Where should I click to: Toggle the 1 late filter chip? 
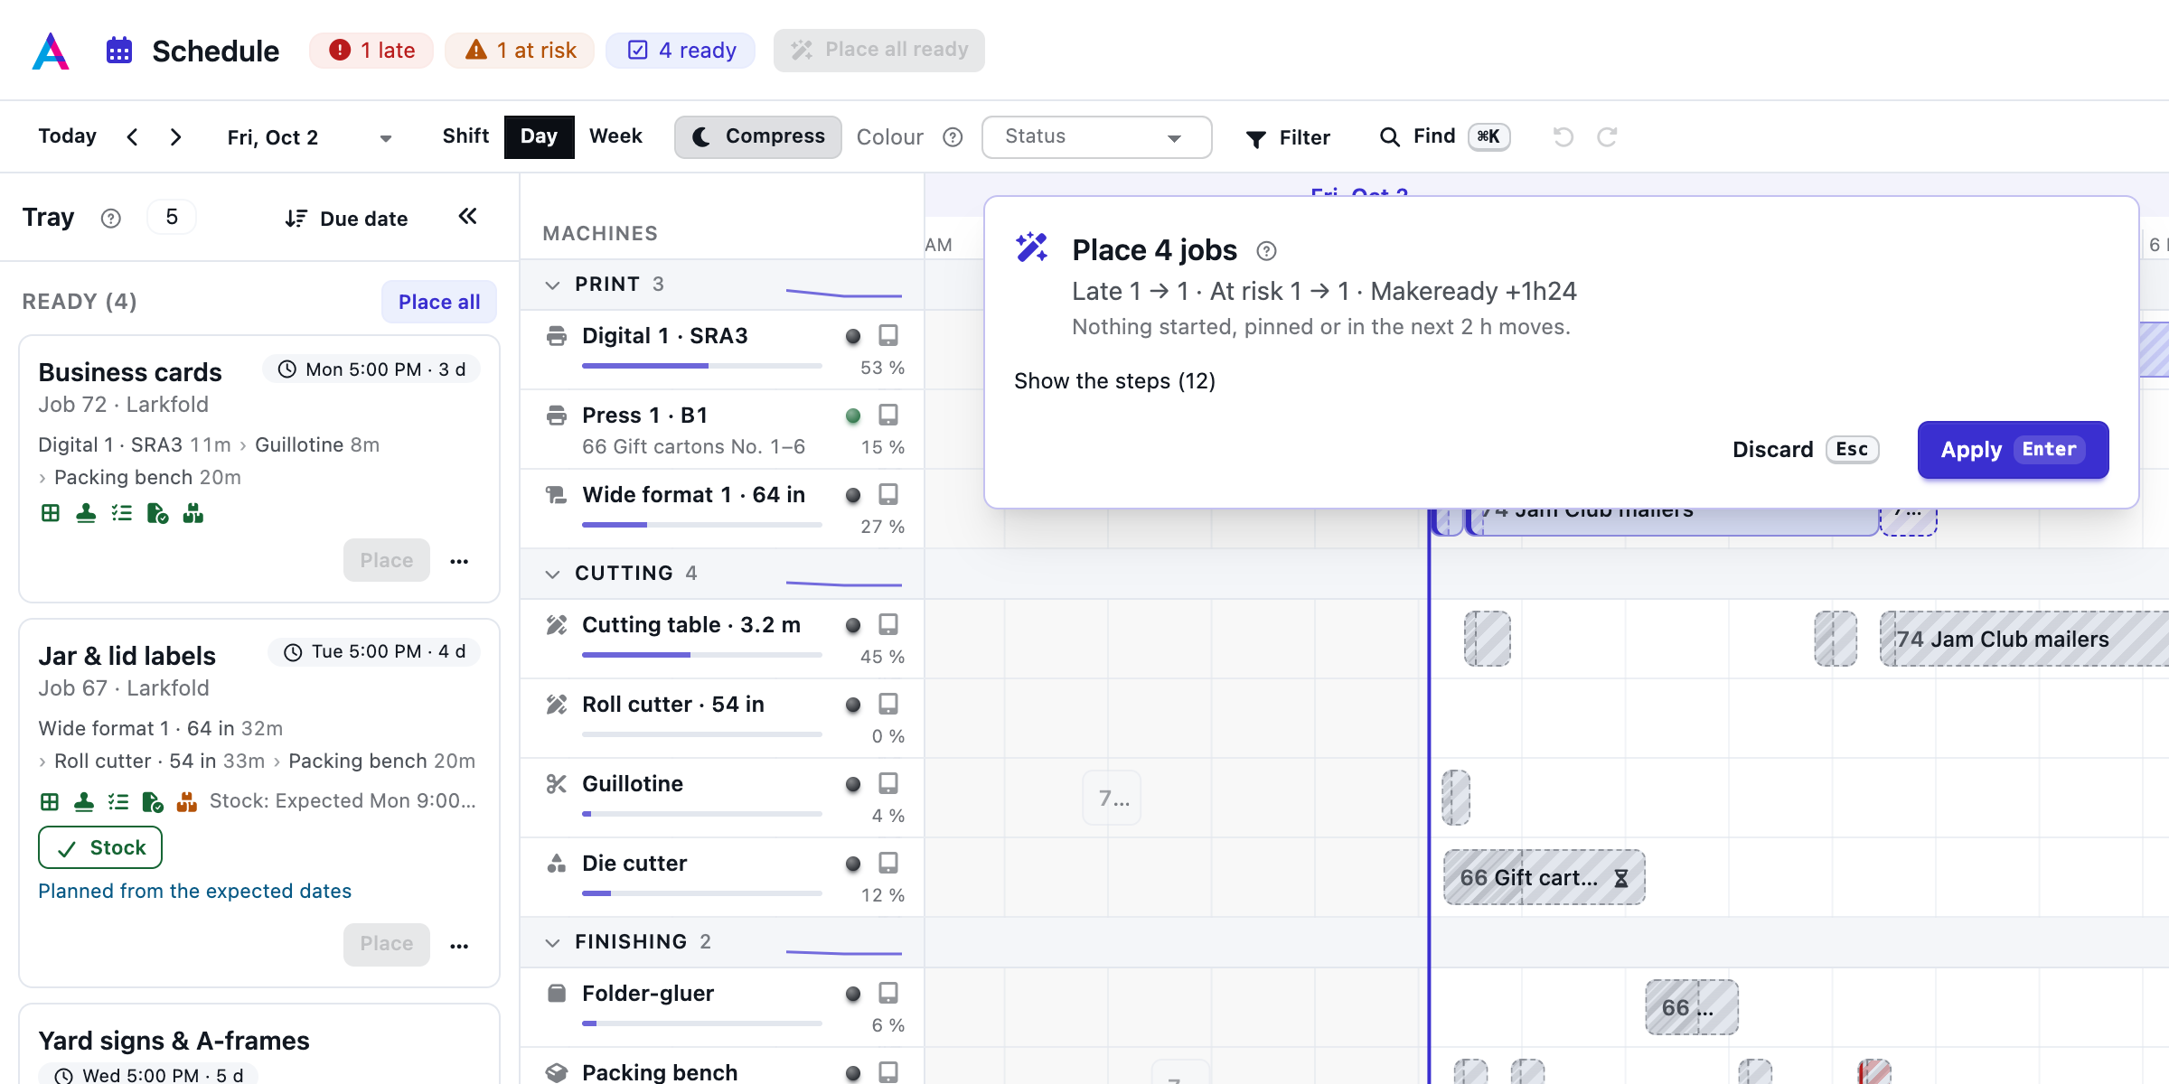coord(371,51)
